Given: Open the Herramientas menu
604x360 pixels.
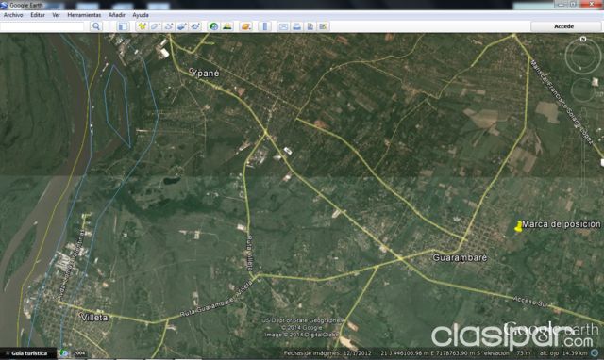Looking at the screenshot, I should click(84, 15).
